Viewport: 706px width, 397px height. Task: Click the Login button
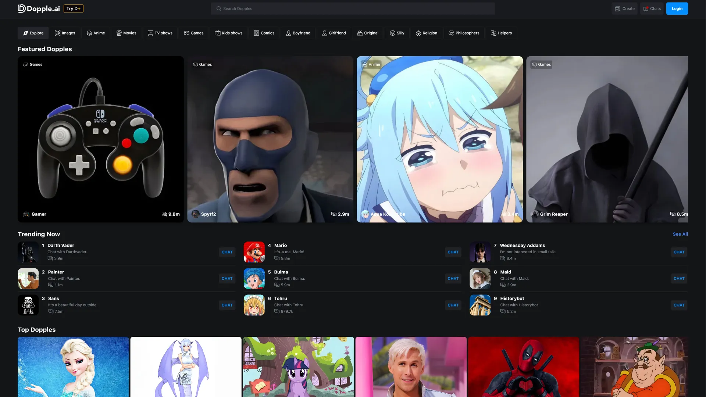pos(677,8)
